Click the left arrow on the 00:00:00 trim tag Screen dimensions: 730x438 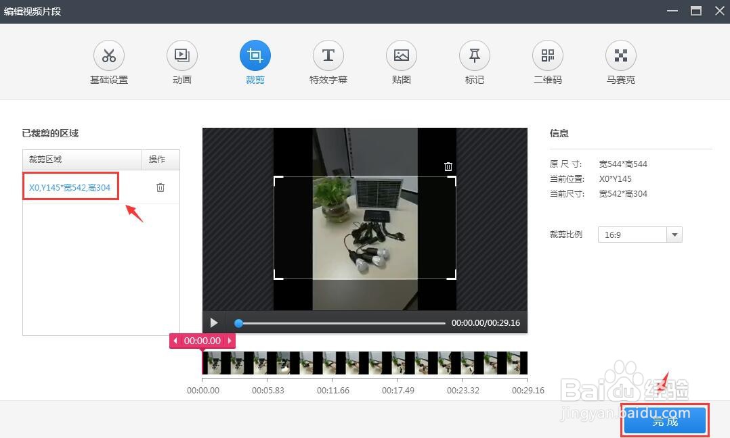click(x=175, y=341)
